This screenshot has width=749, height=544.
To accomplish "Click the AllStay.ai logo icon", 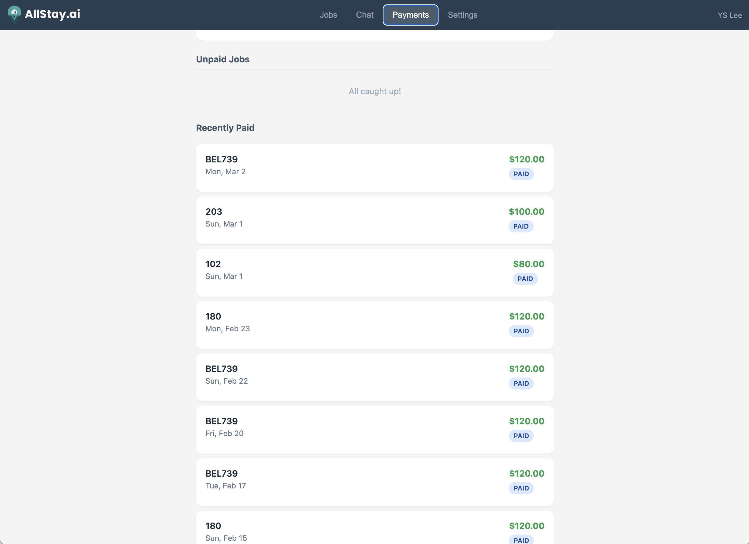I will coord(14,14).
